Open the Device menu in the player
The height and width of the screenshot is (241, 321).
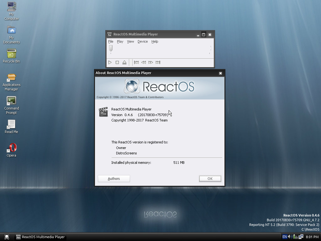click(143, 41)
